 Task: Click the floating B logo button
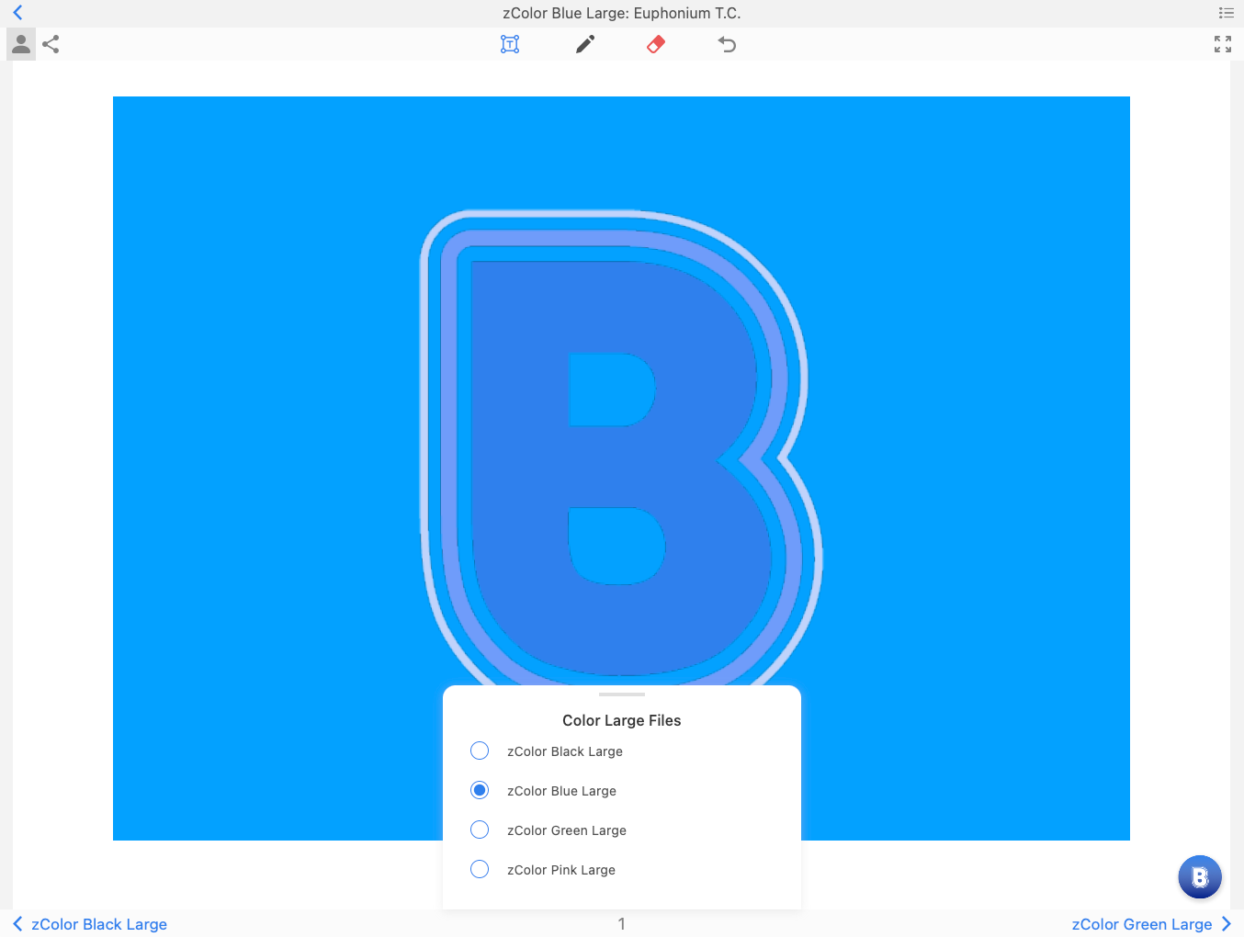[x=1200, y=877]
